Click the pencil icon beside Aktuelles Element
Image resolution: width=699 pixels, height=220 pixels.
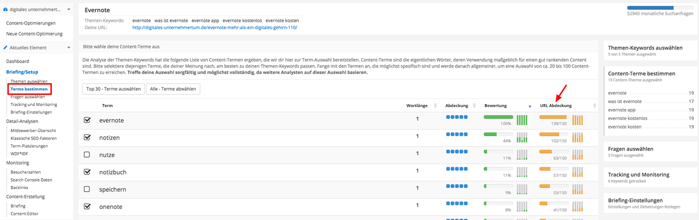5,48
